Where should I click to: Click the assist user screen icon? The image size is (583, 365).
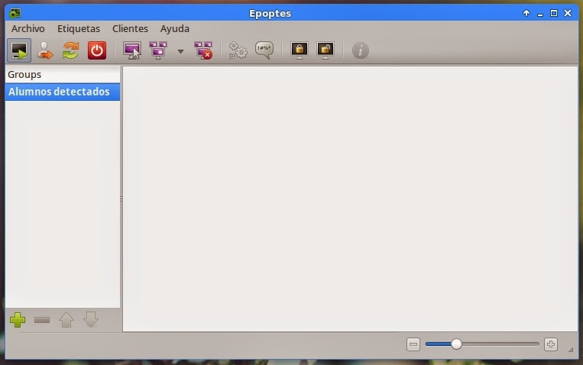(x=132, y=50)
